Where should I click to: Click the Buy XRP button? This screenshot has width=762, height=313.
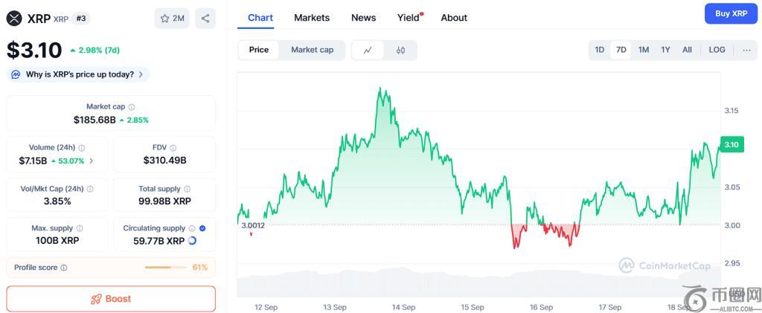click(x=731, y=13)
